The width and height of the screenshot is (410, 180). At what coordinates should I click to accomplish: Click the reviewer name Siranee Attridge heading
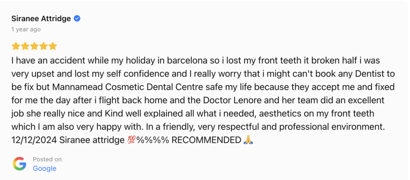click(x=41, y=19)
